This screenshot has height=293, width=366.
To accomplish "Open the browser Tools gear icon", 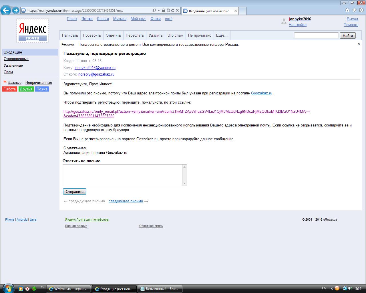I will click(x=362, y=10).
